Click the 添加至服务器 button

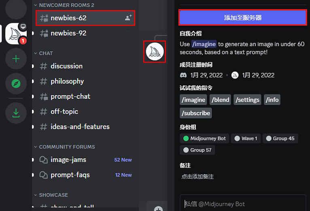click(243, 17)
